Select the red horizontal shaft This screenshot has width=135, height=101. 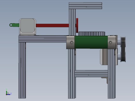pyautogui.click(x=52, y=26)
